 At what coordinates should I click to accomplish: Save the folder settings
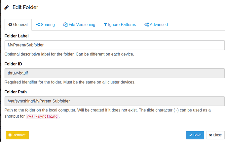pos(195,135)
